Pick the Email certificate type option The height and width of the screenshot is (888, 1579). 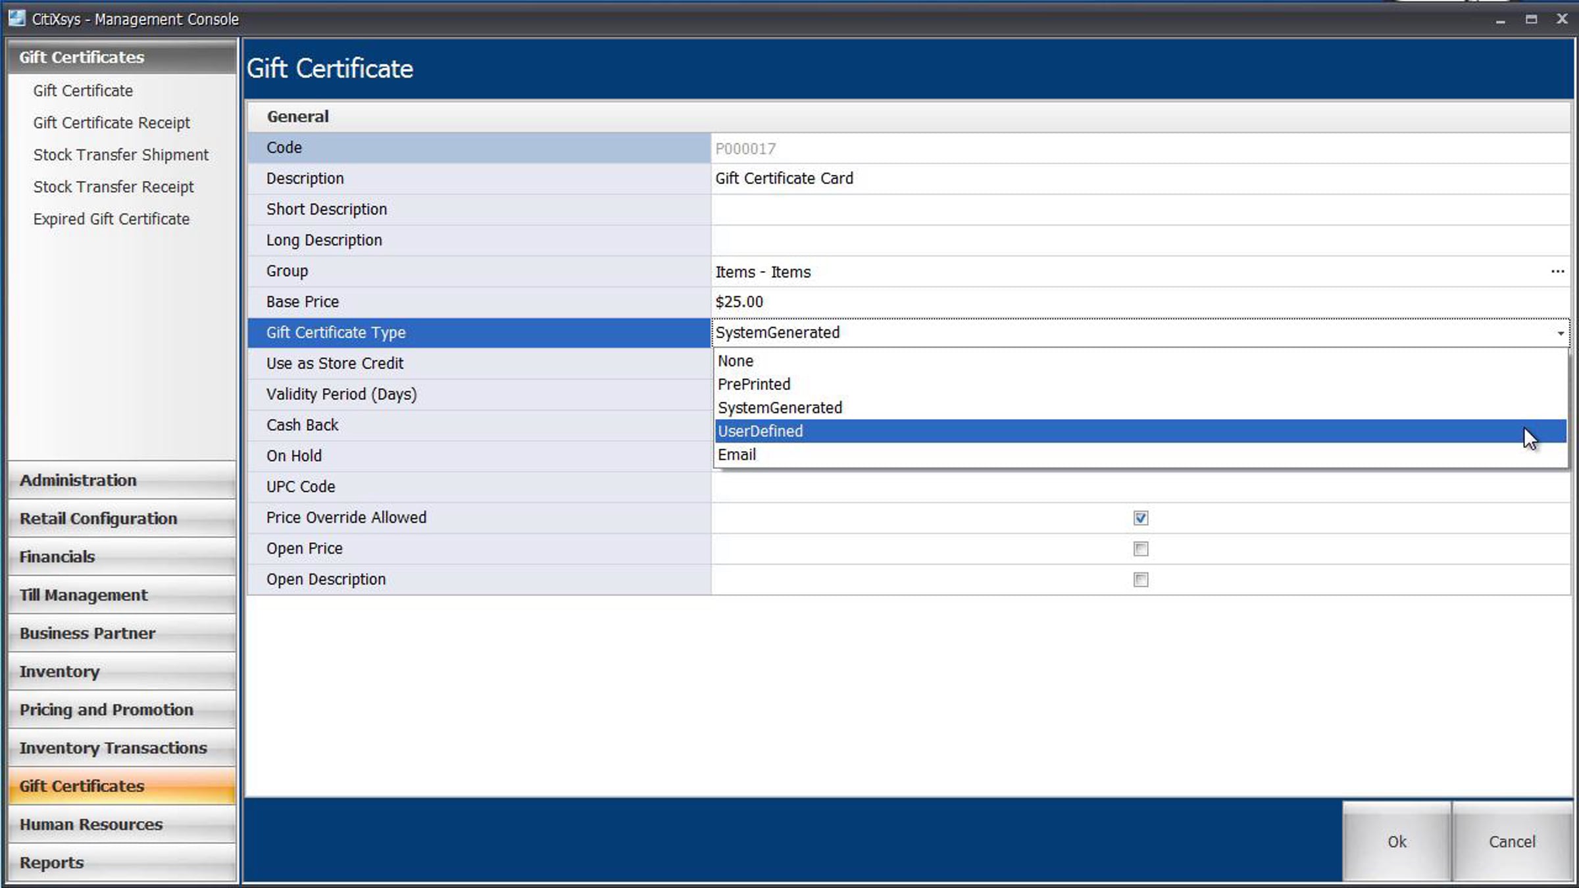737,455
